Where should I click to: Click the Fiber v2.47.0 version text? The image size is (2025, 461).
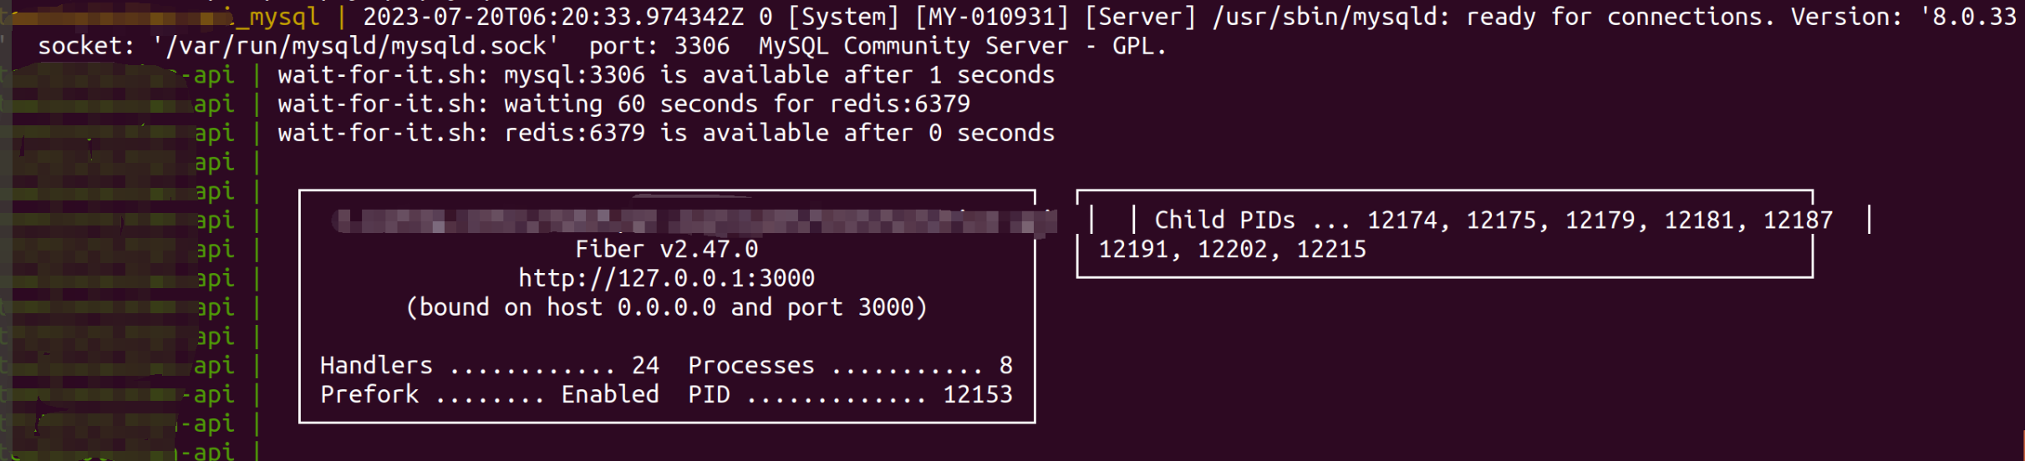click(666, 249)
